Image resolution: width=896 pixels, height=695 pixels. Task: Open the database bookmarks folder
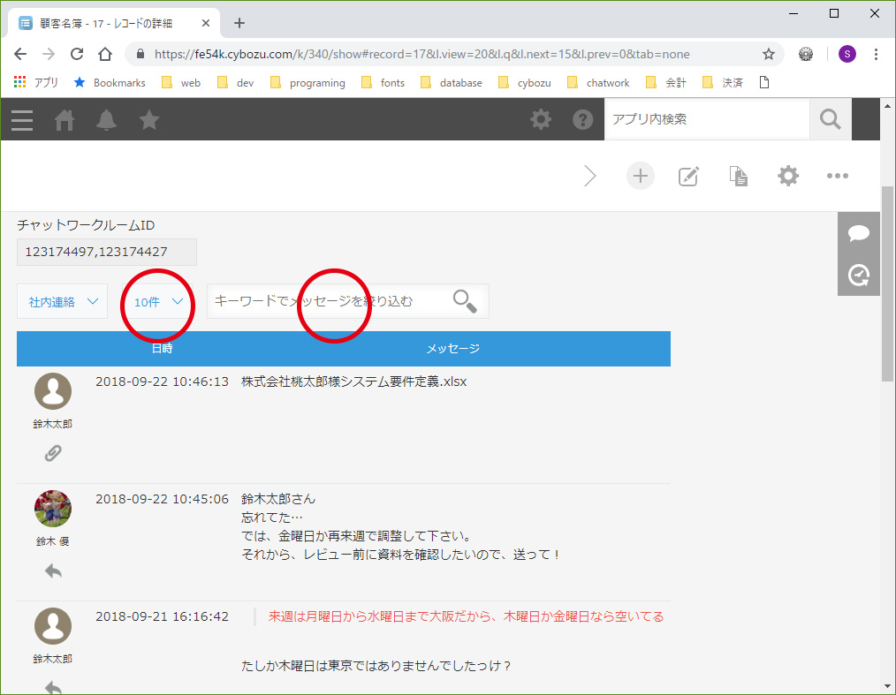[452, 83]
